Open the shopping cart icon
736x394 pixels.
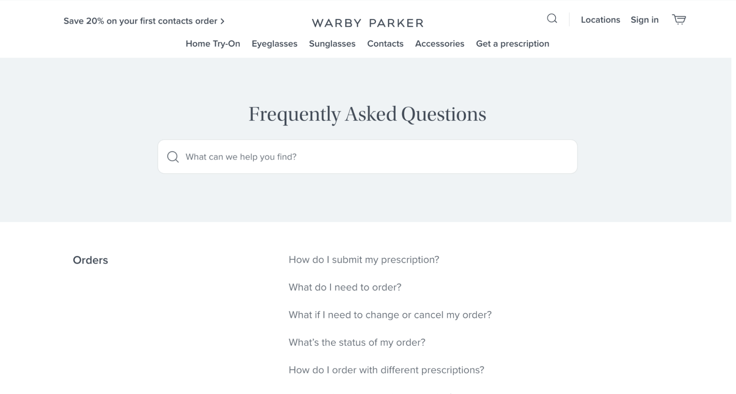679,19
